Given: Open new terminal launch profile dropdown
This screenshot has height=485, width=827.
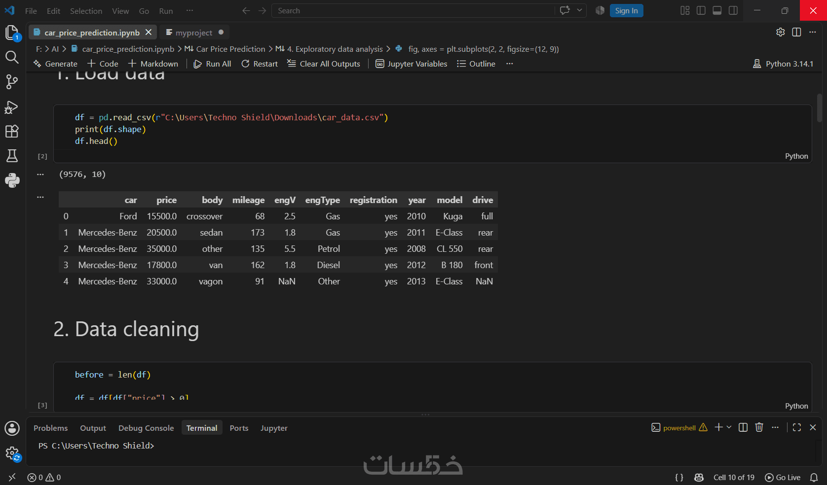Looking at the screenshot, I should coord(729,427).
